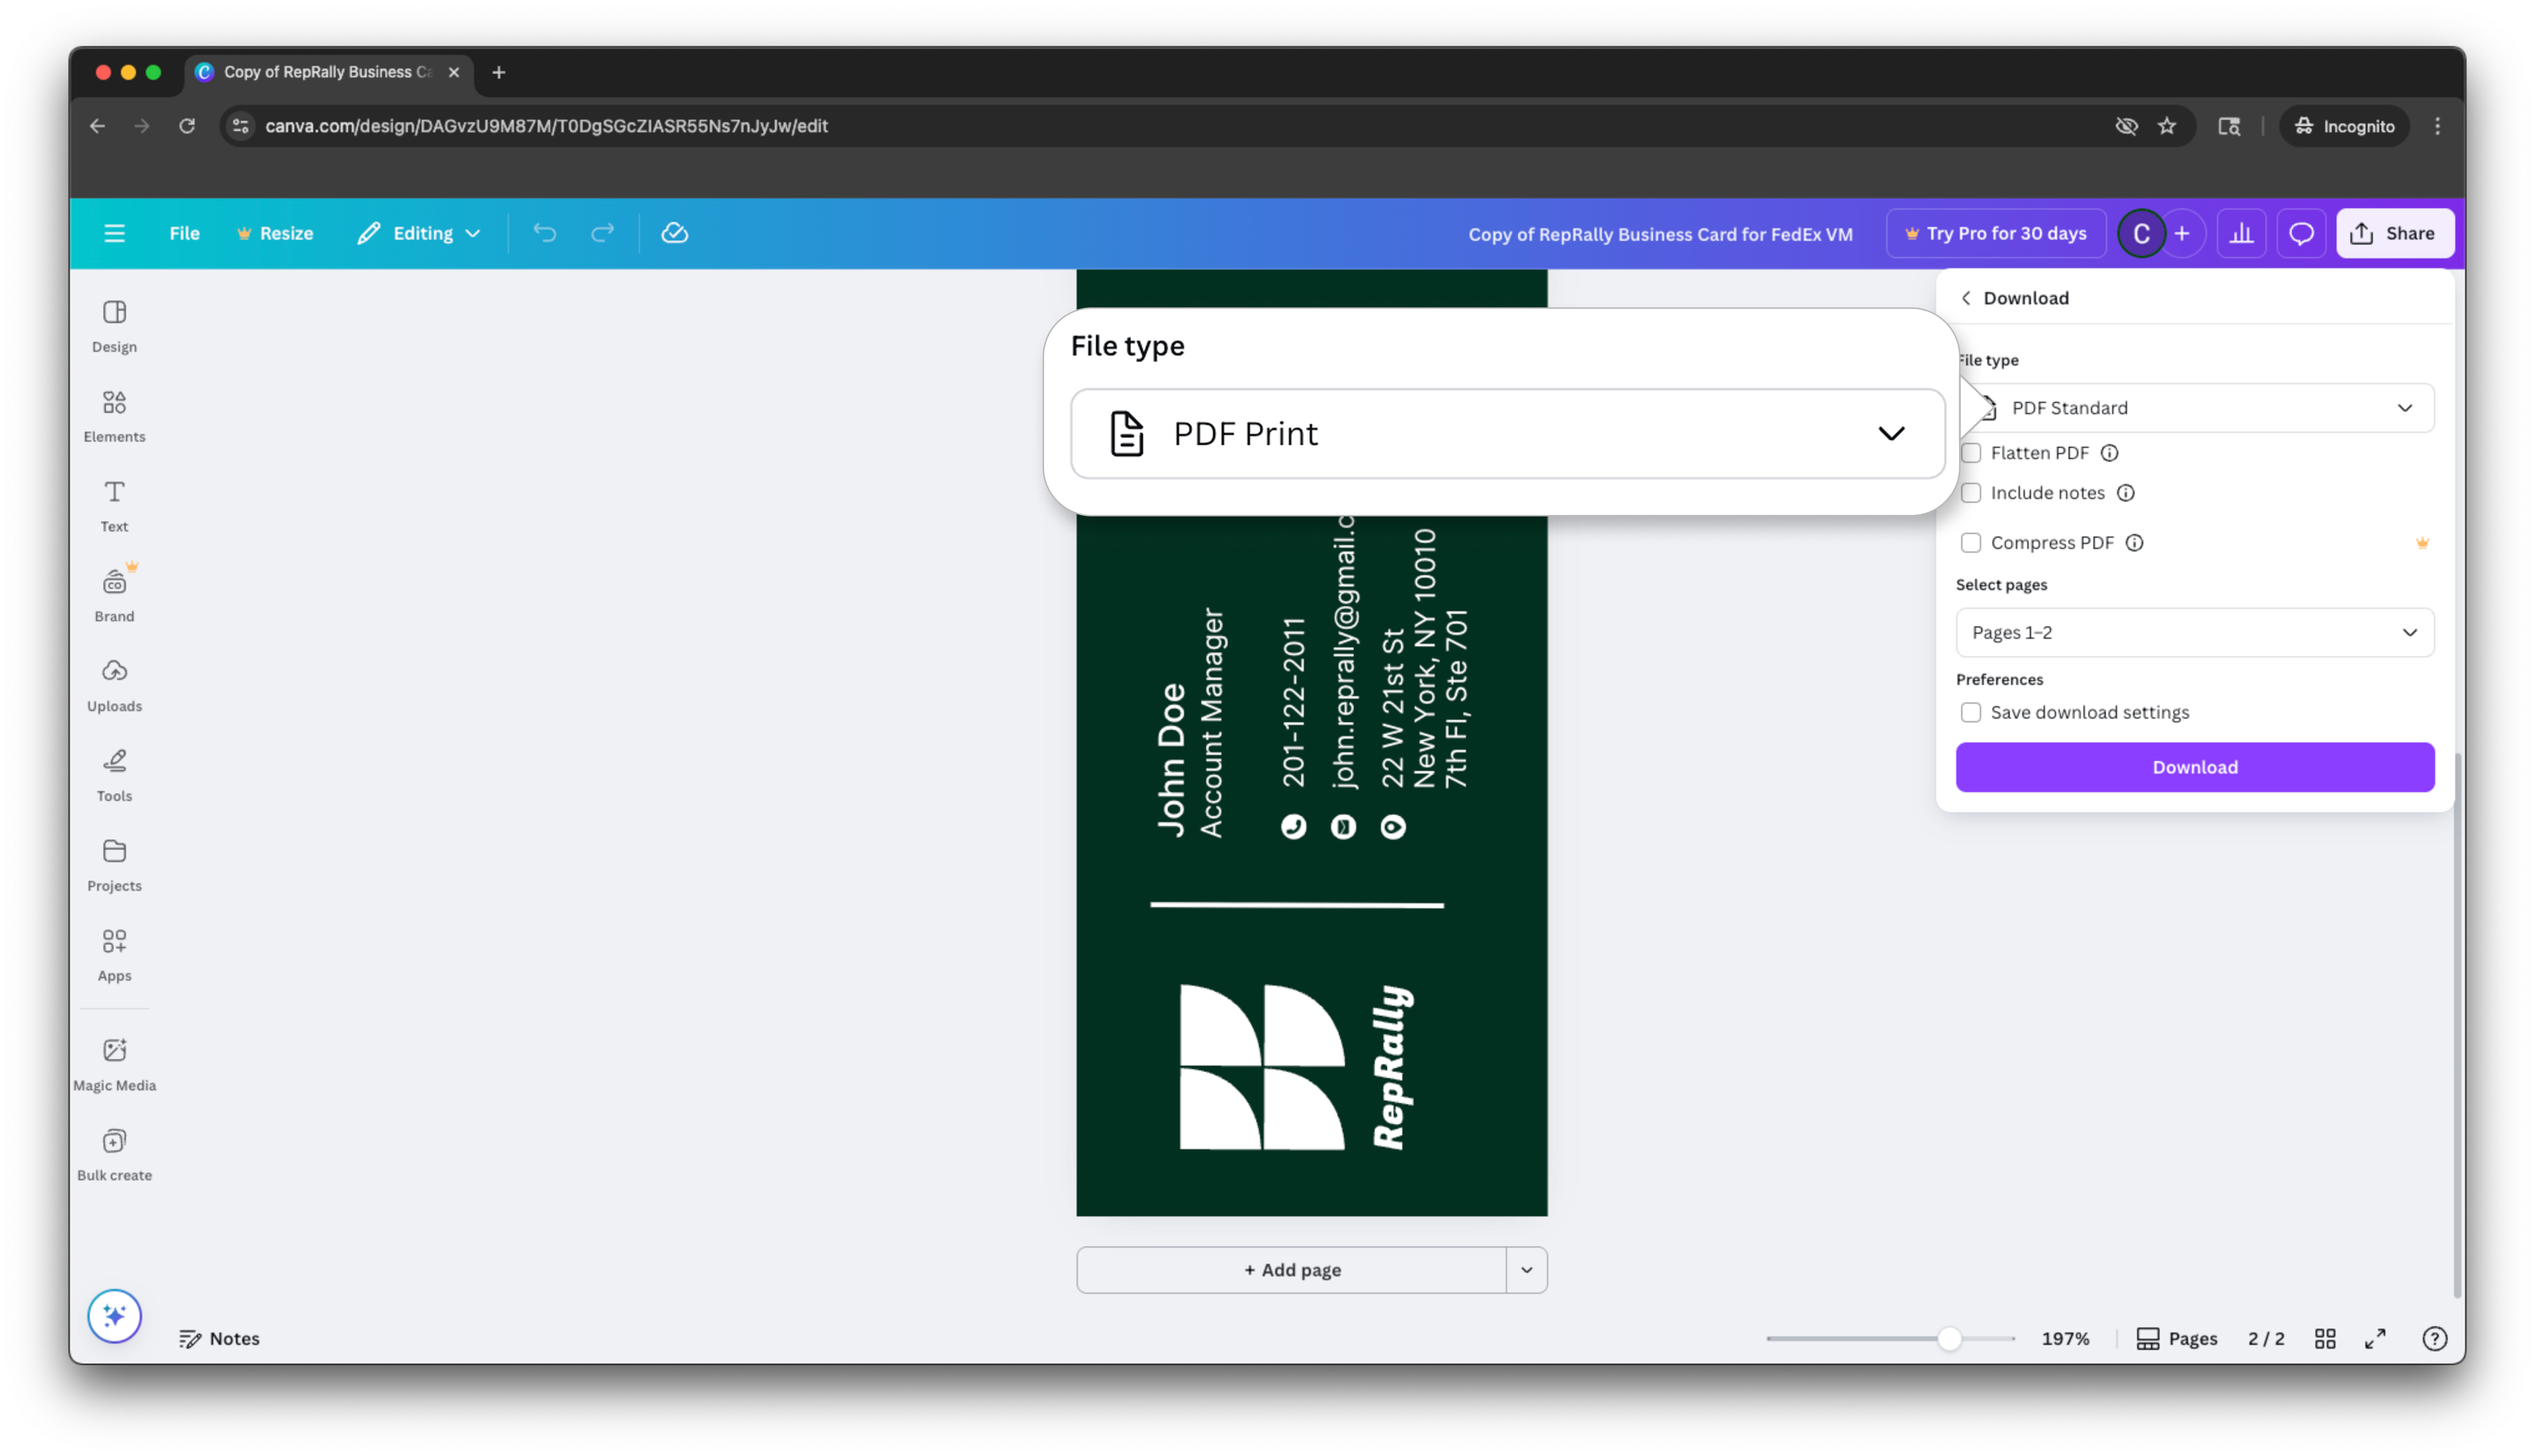Screen dimensions: 2535x1456
Task: Reload the browser page
Action: (187, 126)
